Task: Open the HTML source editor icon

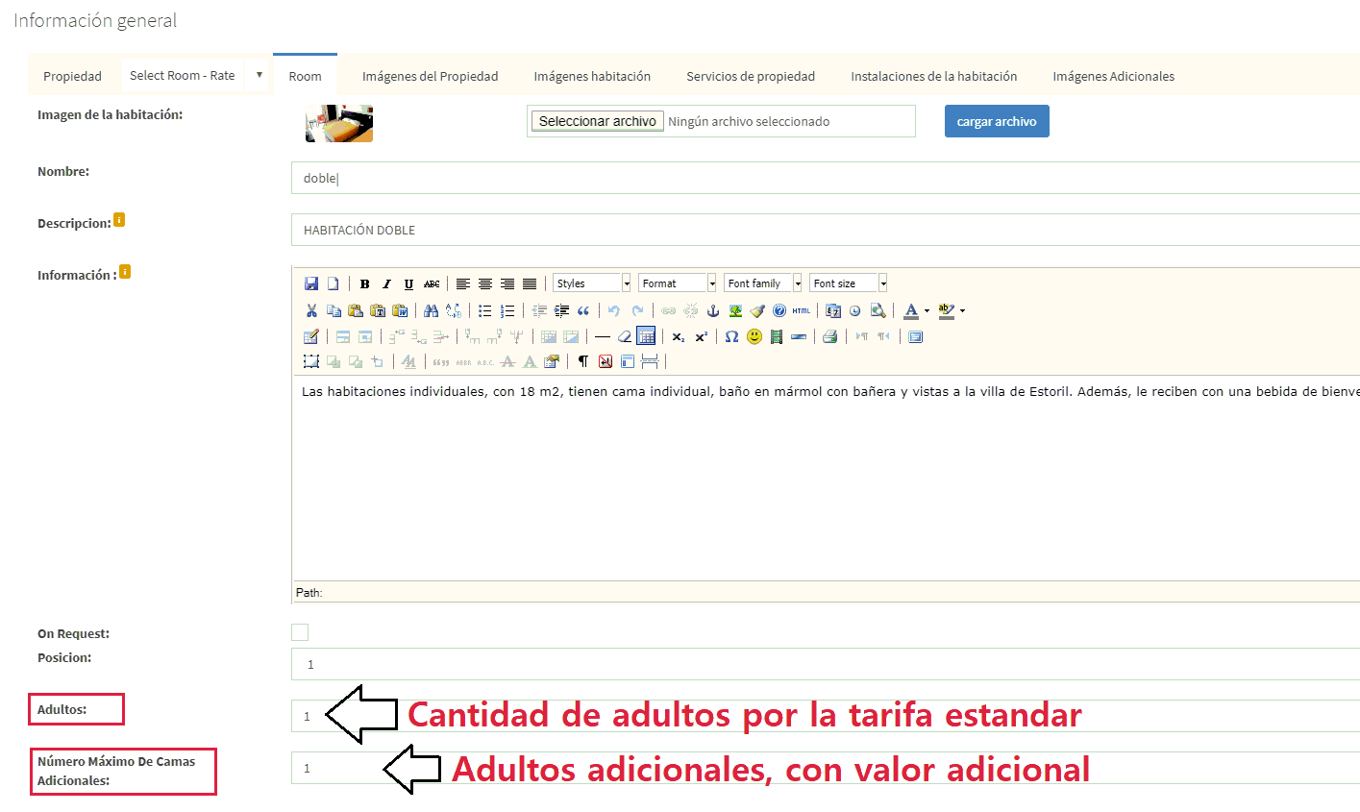Action: point(801,310)
